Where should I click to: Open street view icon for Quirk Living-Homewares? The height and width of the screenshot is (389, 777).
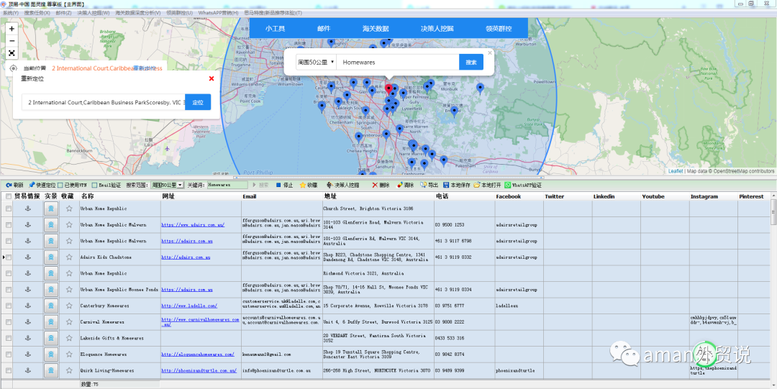pyautogui.click(x=50, y=370)
